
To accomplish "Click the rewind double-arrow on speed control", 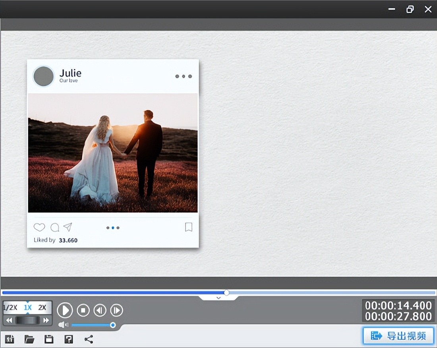I will [9, 320].
